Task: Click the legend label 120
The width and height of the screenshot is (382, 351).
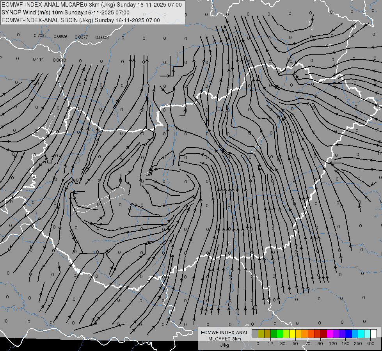Action: (x=333, y=344)
